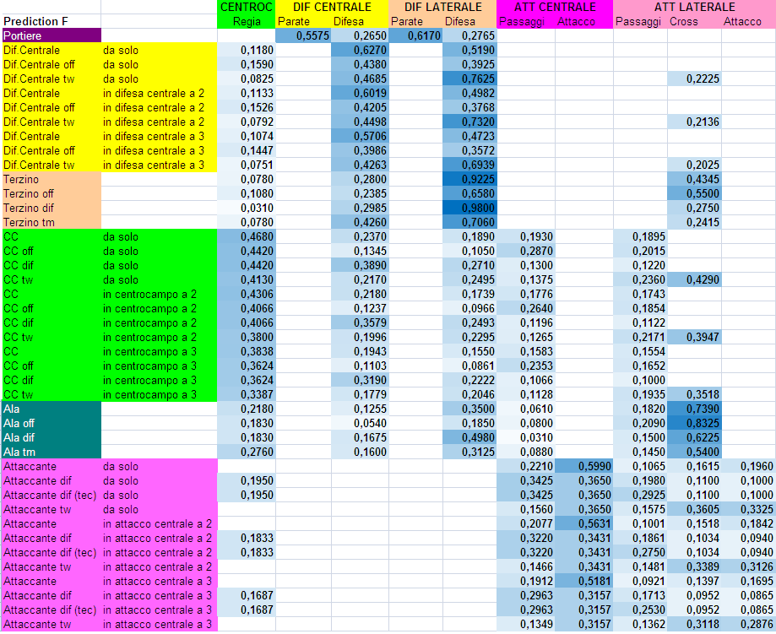Click the 'Terzino tm' row label

[x=51, y=222]
